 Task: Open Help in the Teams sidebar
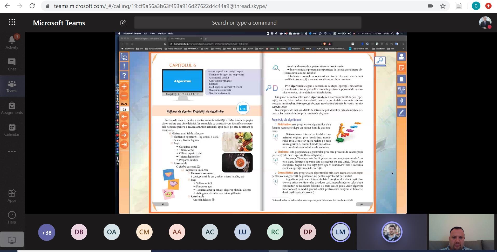(12, 218)
